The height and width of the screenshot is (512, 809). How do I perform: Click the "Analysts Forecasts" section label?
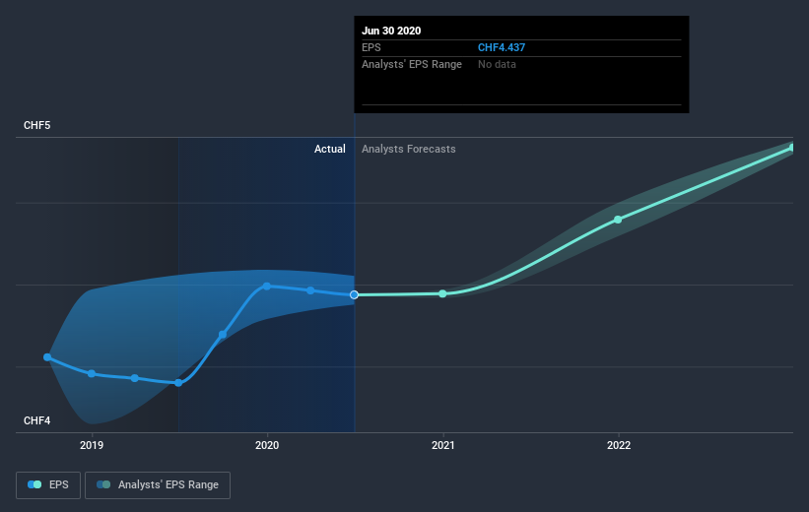coord(409,150)
